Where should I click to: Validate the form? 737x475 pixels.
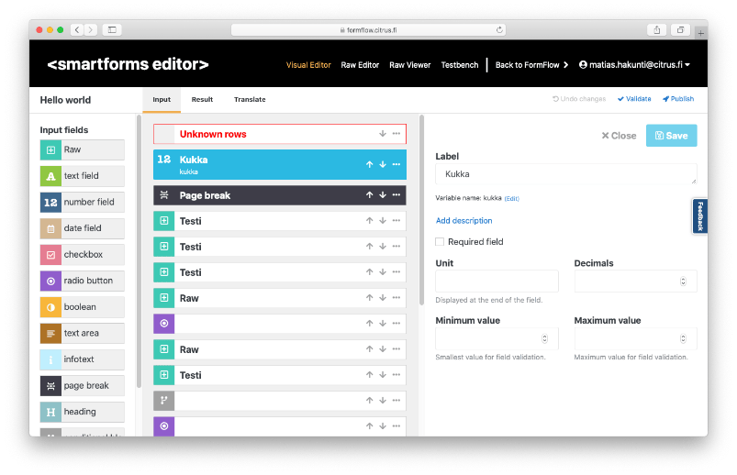coord(634,99)
